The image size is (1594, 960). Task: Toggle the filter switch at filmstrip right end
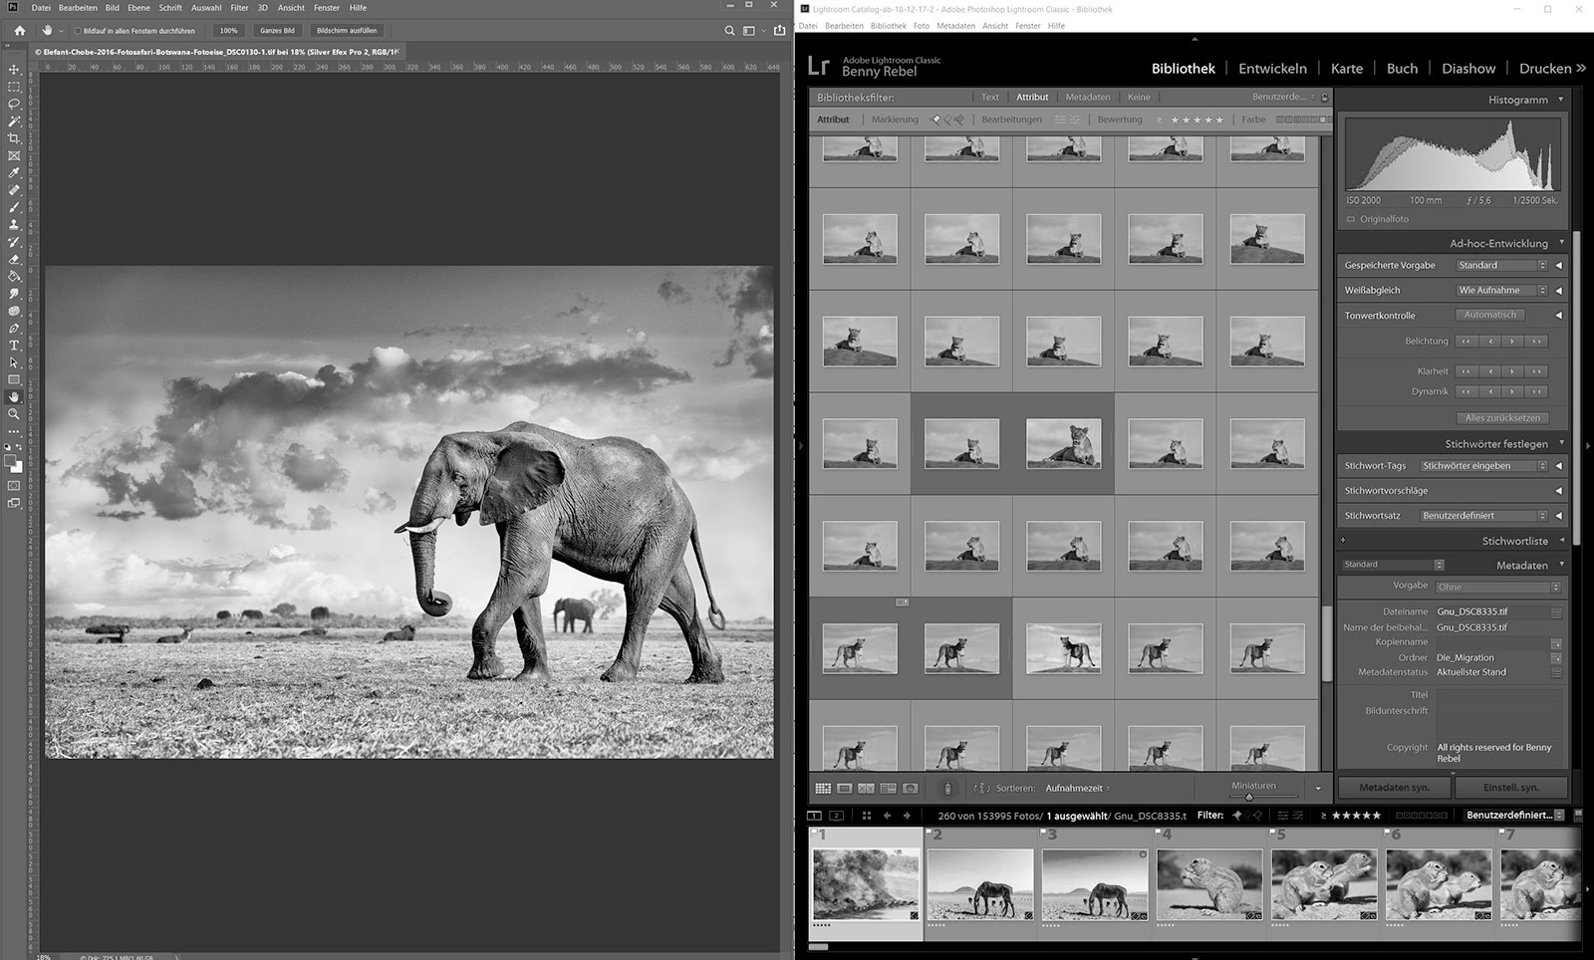tap(1578, 815)
